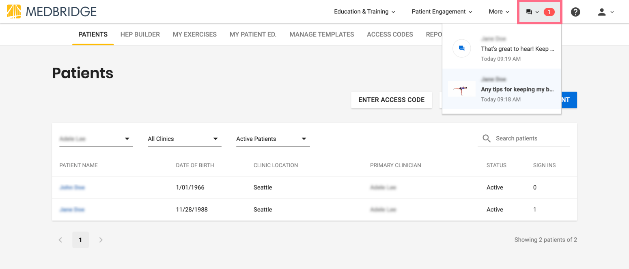Screen dimensions: 629x269
Task: Click the Clinic Location column header
Action: tap(276, 165)
